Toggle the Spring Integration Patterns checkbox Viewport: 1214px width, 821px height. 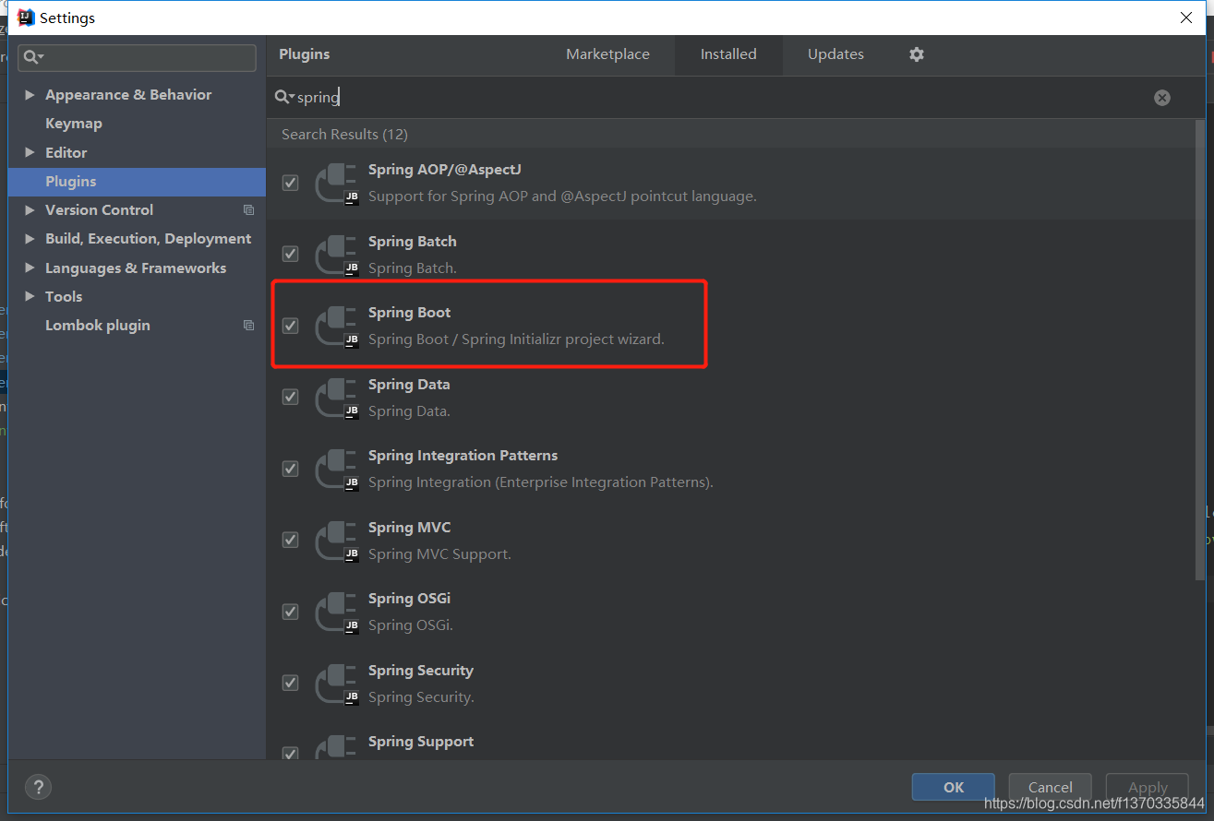click(291, 469)
